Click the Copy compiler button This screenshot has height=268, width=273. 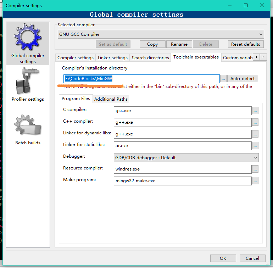tap(152, 44)
